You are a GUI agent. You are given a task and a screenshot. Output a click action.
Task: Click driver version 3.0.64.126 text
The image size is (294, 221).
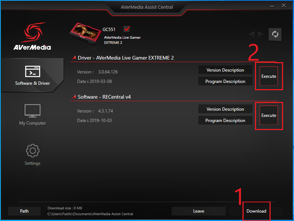108,72
